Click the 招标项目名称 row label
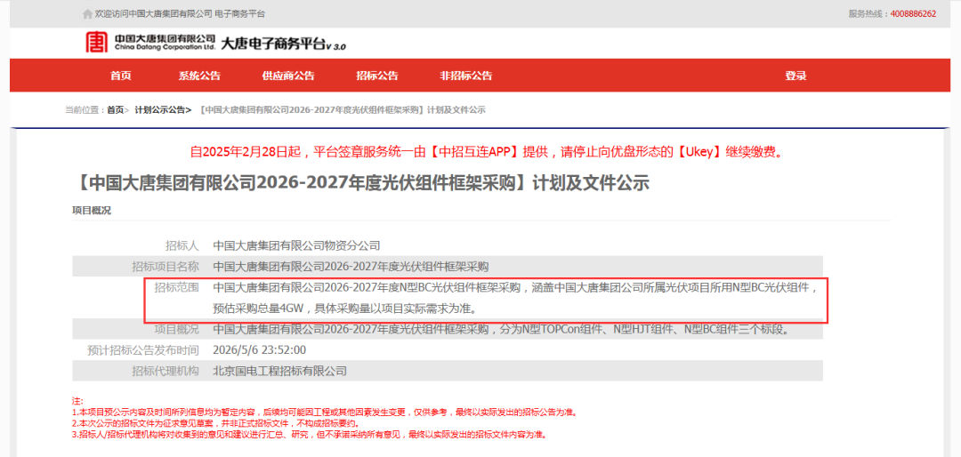The width and height of the screenshot is (961, 457). click(166, 267)
